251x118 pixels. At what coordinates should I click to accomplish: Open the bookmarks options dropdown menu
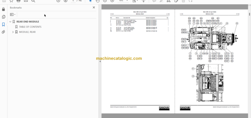[13, 15]
